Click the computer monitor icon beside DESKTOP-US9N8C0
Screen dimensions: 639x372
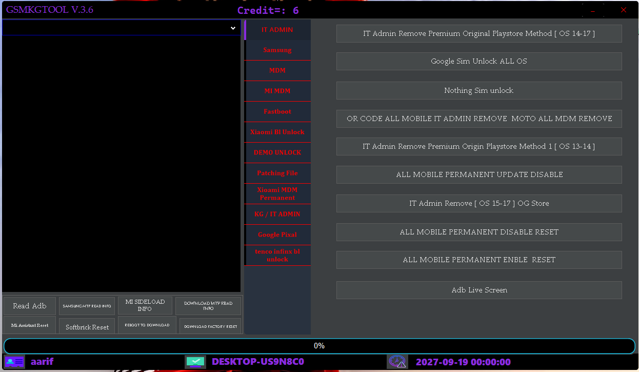[195, 362]
